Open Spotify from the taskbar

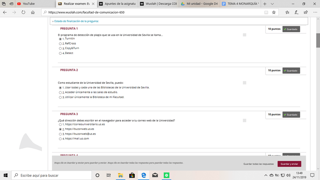166,175
